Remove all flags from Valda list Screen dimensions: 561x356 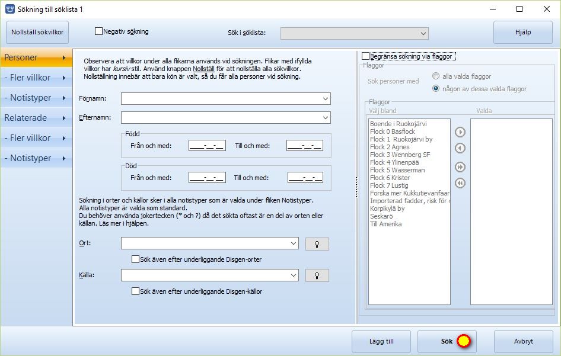(460, 183)
